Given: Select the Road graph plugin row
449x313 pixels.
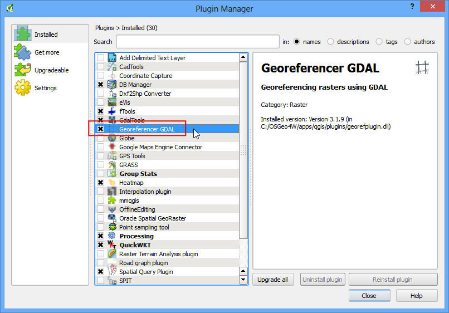Looking at the screenshot, I should pyautogui.click(x=167, y=263).
